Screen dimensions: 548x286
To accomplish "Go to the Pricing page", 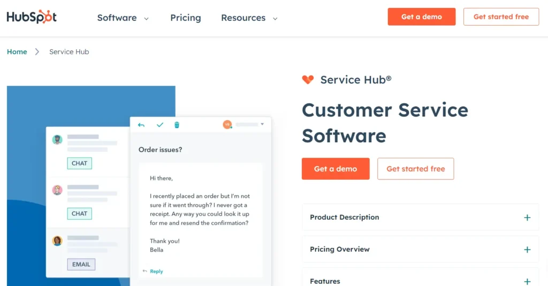I will tap(186, 18).
